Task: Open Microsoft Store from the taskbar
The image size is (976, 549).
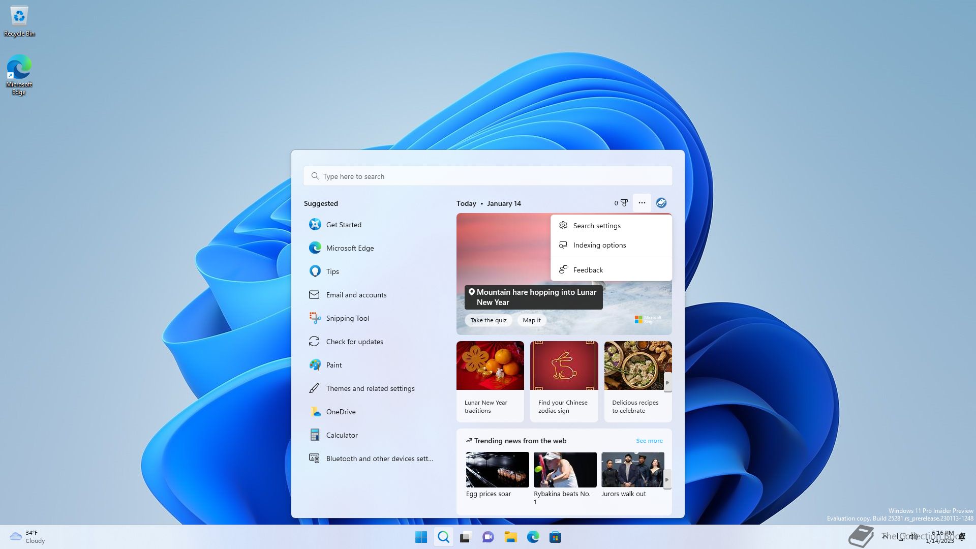Action: click(555, 537)
